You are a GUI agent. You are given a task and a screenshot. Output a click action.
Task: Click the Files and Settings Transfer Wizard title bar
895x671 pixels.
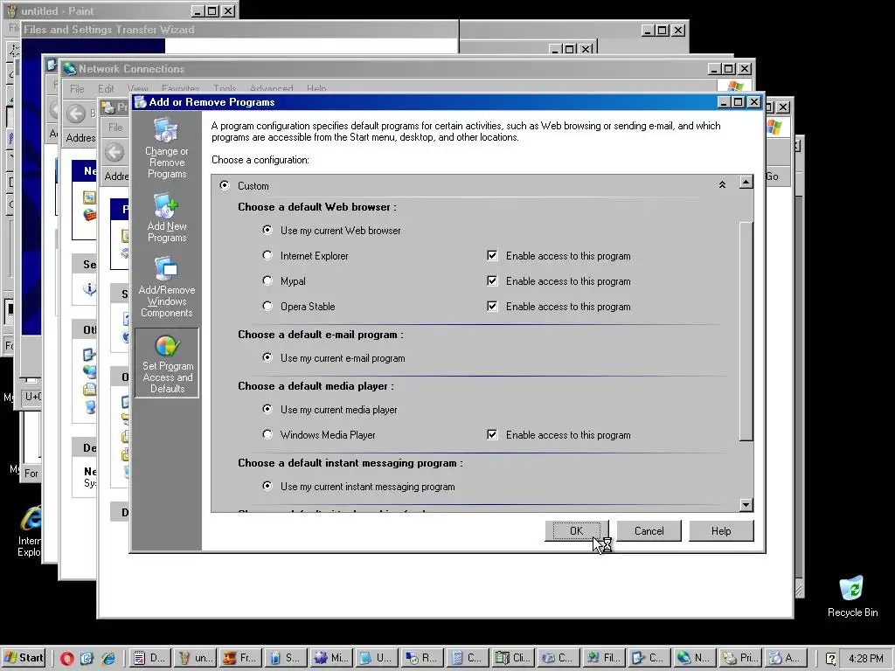tap(239, 30)
